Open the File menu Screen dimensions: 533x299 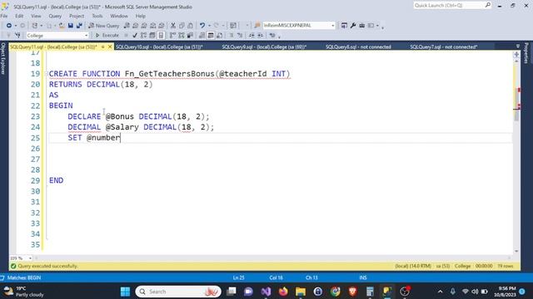tap(4, 16)
